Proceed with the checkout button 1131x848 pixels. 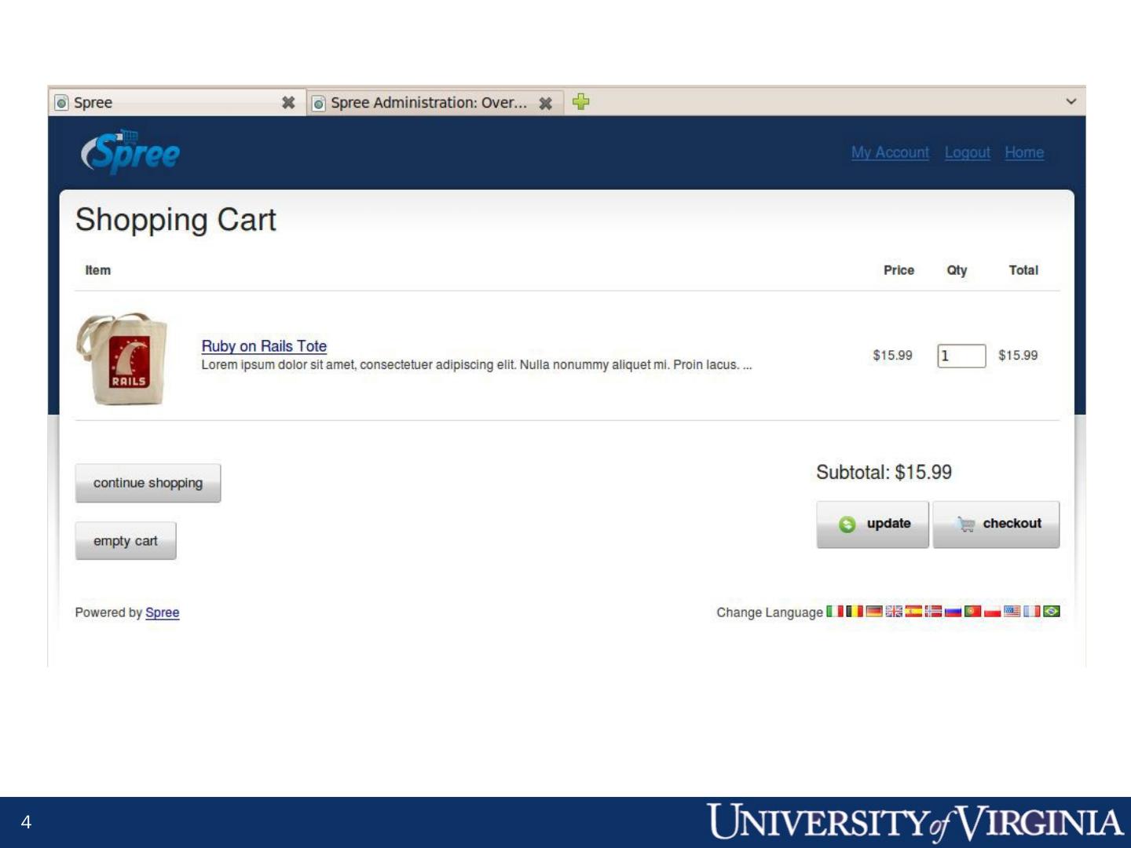point(996,524)
